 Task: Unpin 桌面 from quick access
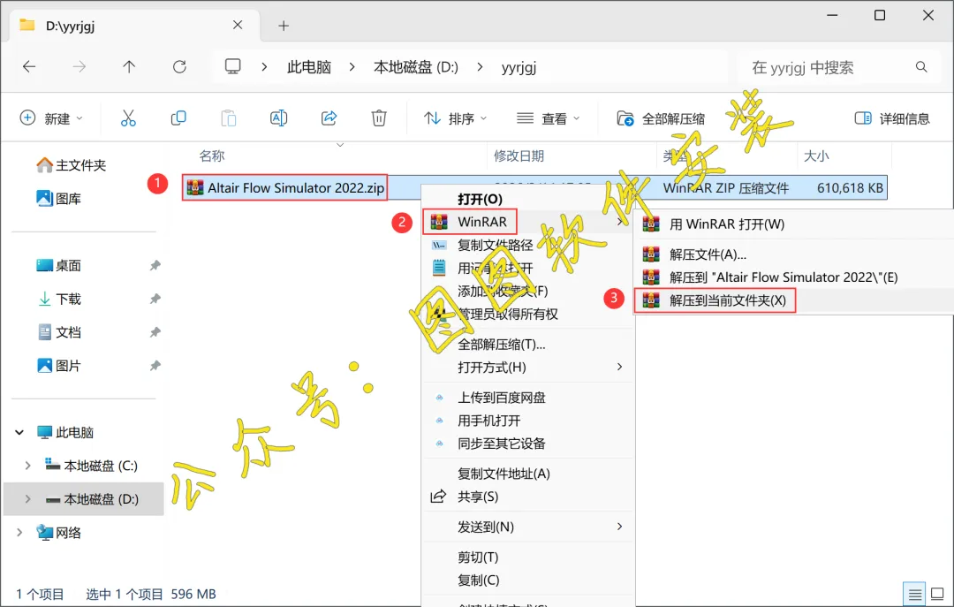click(x=155, y=265)
